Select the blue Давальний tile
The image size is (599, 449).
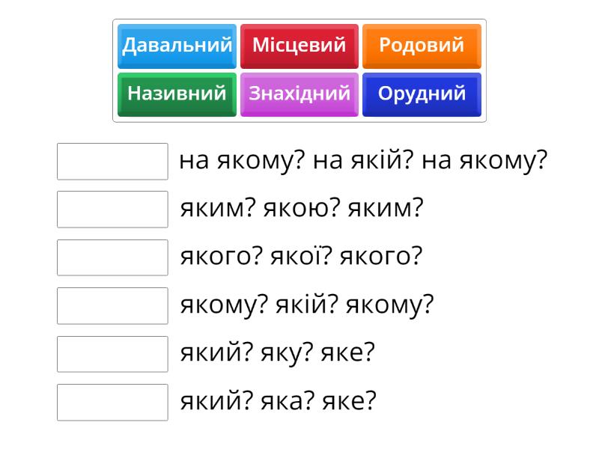coord(177,46)
